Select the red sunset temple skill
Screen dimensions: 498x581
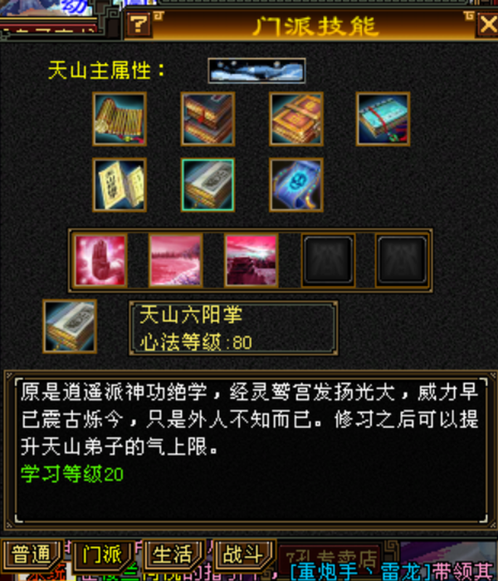251,260
